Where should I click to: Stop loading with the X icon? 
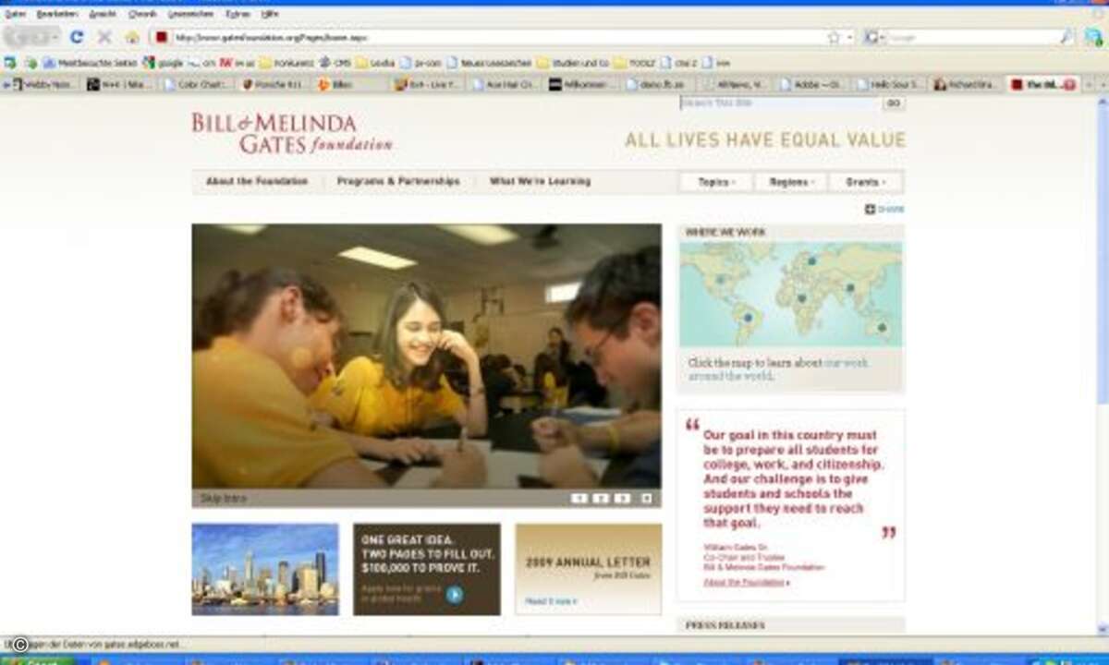(104, 37)
